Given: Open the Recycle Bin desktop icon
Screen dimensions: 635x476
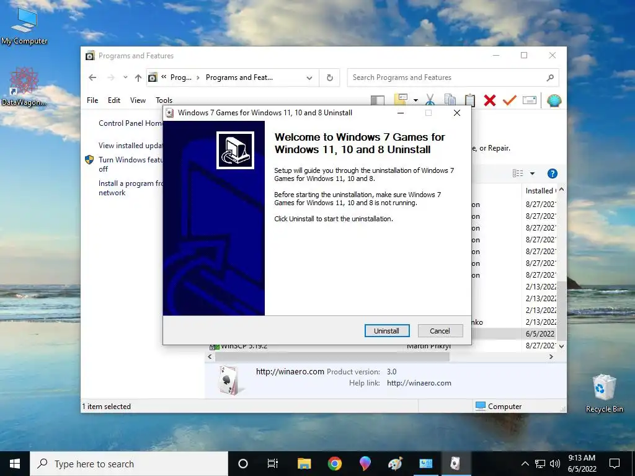Looking at the screenshot, I should click(604, 394).
